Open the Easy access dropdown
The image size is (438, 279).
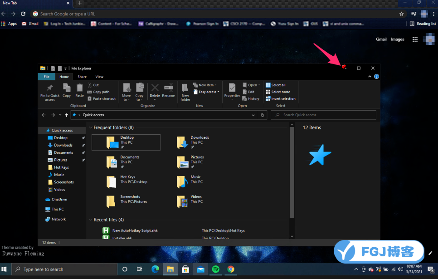(206, 92)
